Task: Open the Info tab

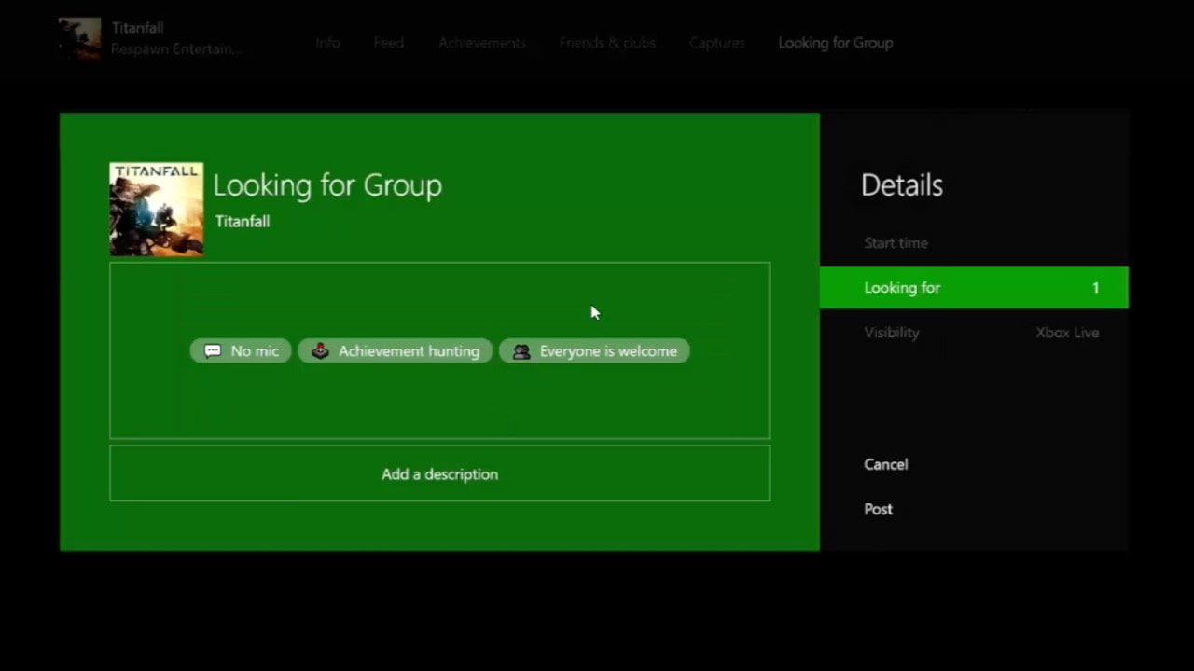Action: click(327, 43)
